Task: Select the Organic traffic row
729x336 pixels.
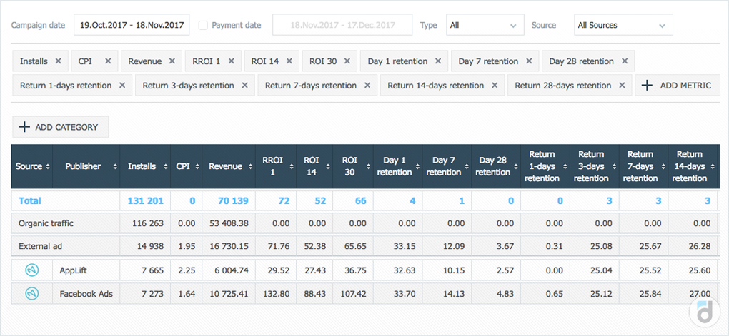Action: point(46,223)
